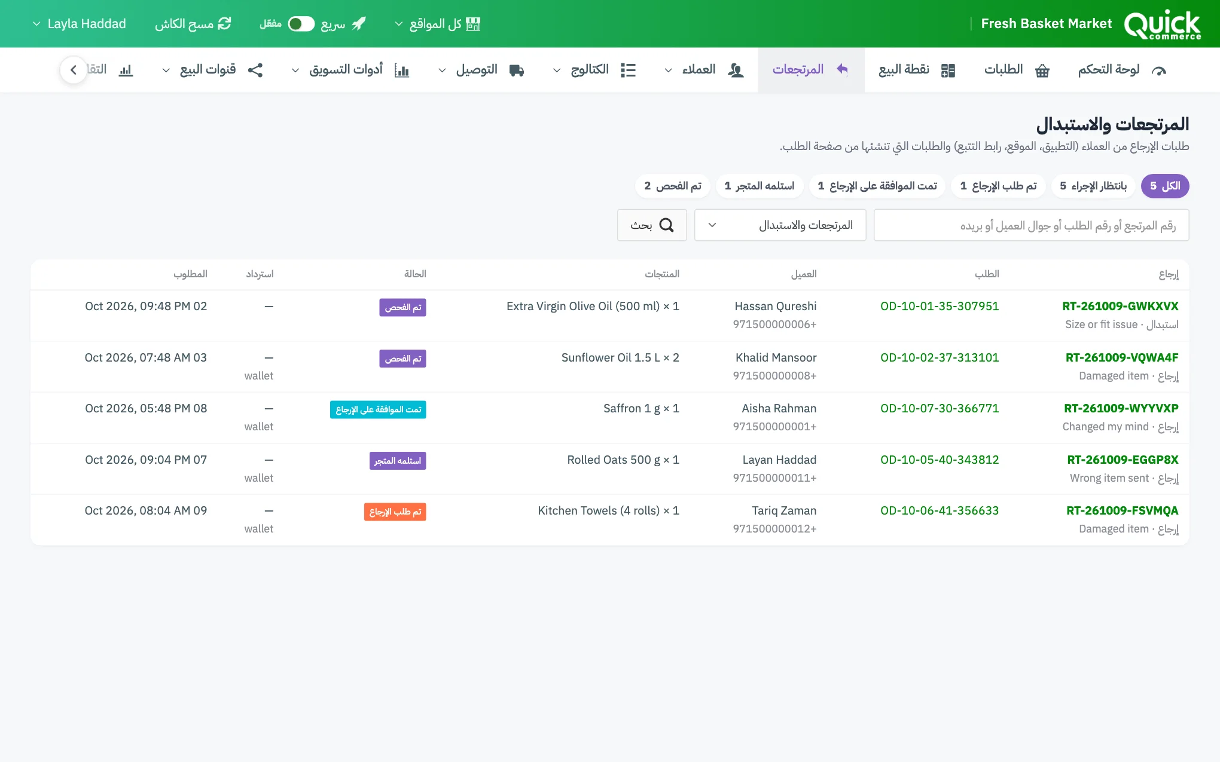The height and width of the screenshot is (762, 1220).
Task: Click the all locations store icon
Action: pos(473,24)
